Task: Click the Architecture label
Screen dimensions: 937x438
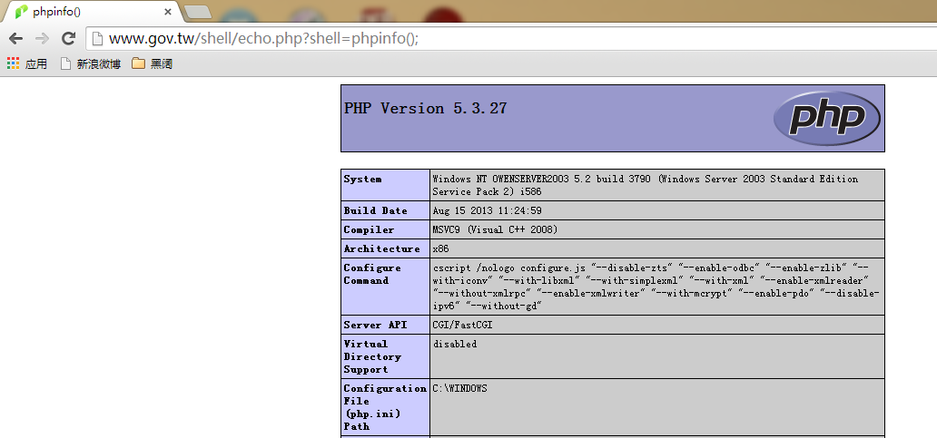Action: [382, 248]
